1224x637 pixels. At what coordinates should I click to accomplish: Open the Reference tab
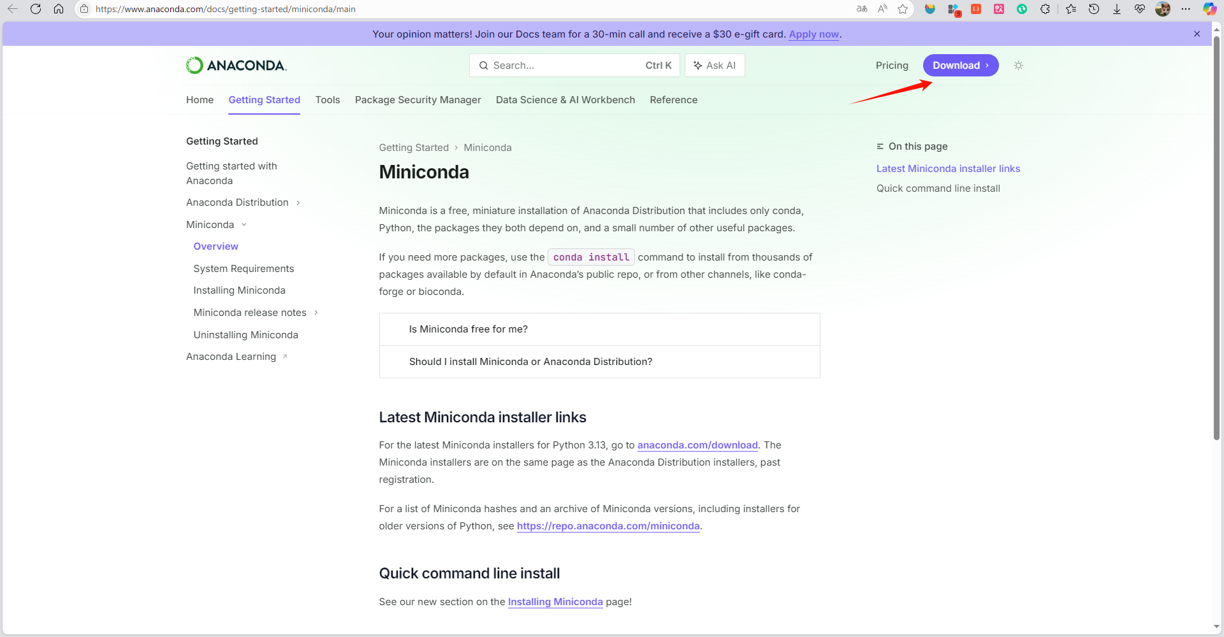click(673, 100)
